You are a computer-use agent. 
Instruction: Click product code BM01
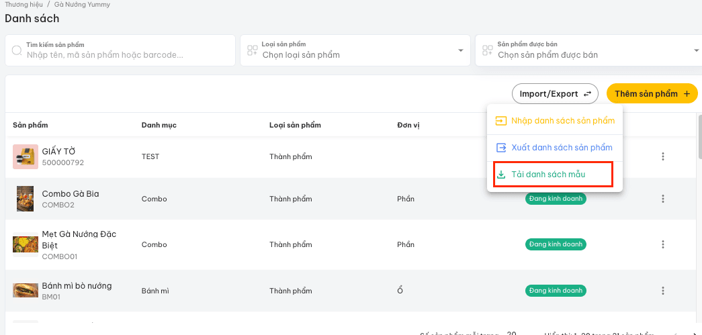pyautogui.click(x=51, y=297)
